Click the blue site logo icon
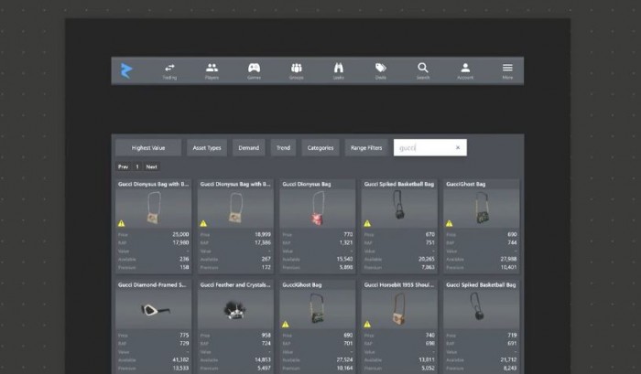This screenshot has height=374, width=641. coord(126,70)
